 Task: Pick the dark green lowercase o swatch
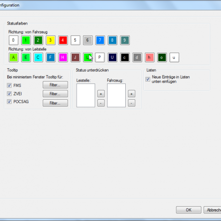point(162,57)
